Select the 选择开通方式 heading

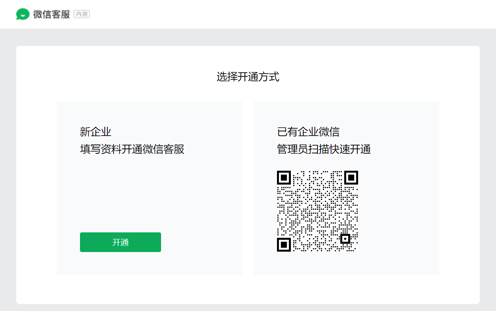coord(248,77)
